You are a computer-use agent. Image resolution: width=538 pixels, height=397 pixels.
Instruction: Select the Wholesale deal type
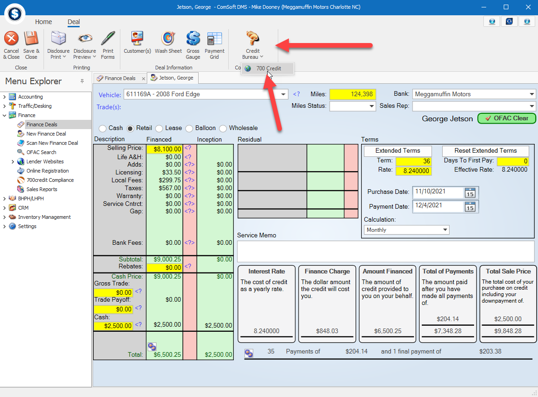(x=223, y=129)
